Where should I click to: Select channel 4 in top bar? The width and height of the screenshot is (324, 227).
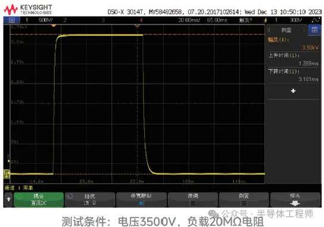pyautogui.click(x=141, y=20)
